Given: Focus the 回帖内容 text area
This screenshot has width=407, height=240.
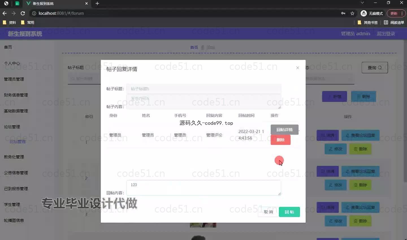Looking at the screenshot, I should coord(203,188).
